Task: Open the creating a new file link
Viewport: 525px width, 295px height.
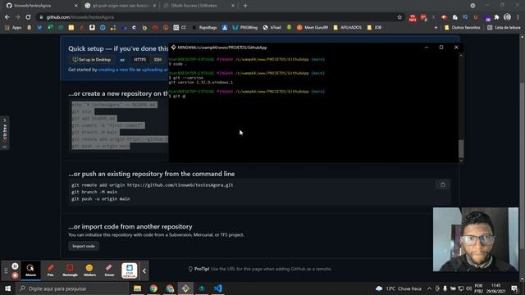Action: (116, 70)
